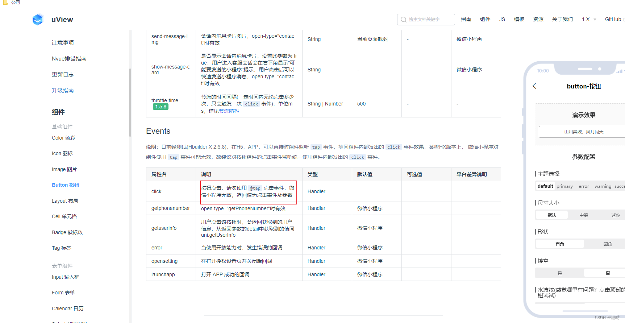The width and height of the screenshot is (625, 323).
Task: Open 注意事项 in sidebar
Action: pyautogui.click(x=63, y=43)
